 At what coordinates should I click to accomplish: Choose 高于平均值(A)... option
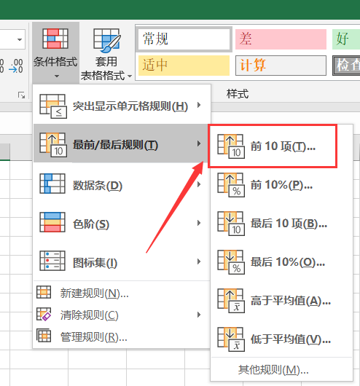282,301
